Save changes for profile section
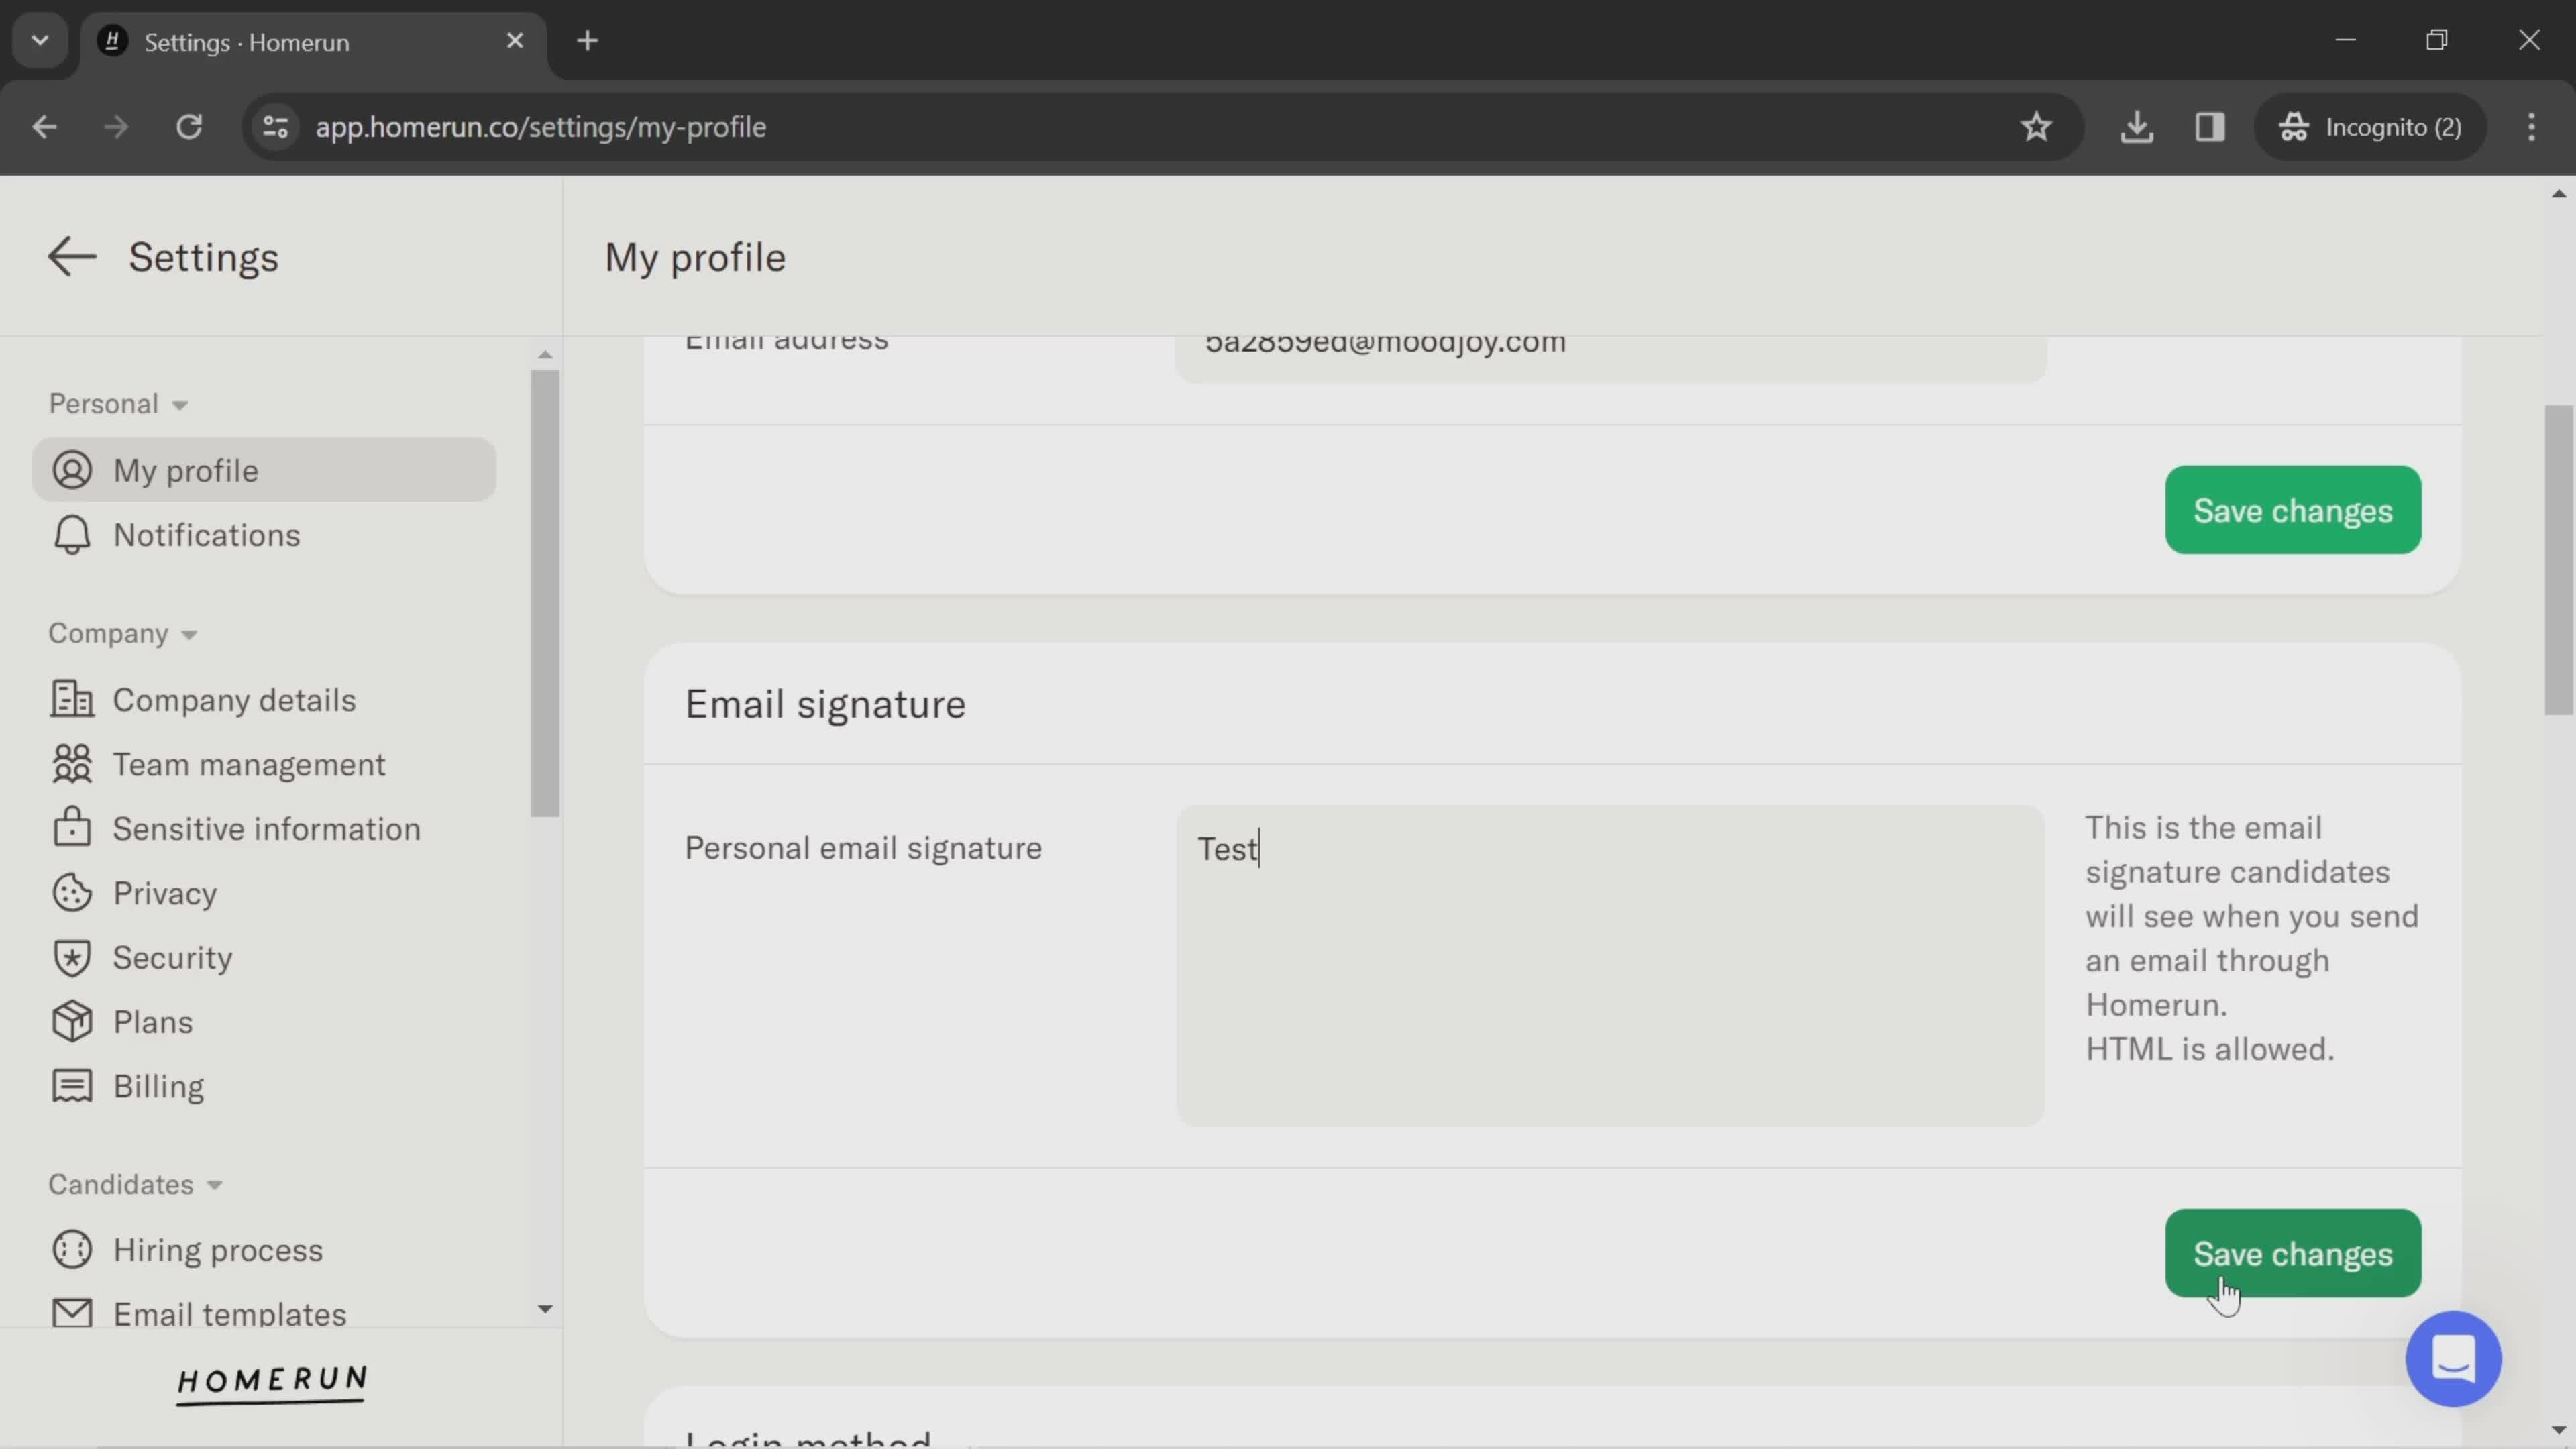Image resolution: width=2576 pixels, height=1449 pixels. [2293, 510]
